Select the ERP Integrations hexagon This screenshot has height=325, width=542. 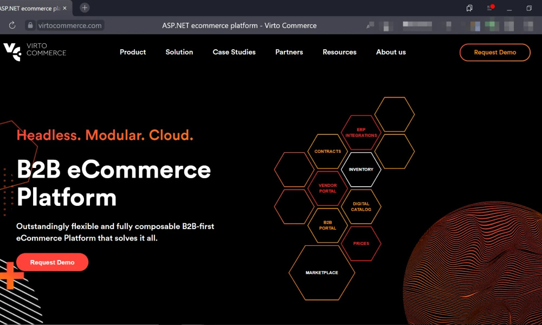click(361, 133)
